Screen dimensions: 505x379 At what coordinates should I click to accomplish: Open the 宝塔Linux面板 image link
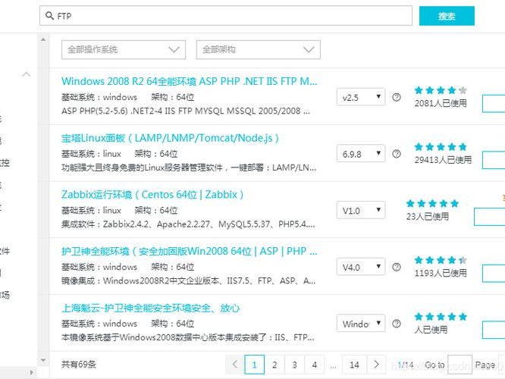tap(170, 138)
